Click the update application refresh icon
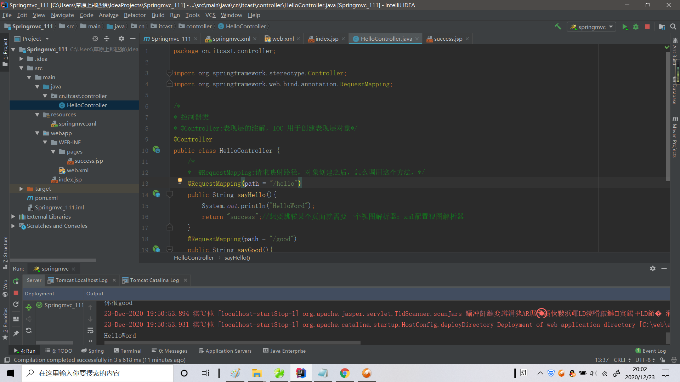This screenshot has height=382, width=680. [x=16, y=304]
